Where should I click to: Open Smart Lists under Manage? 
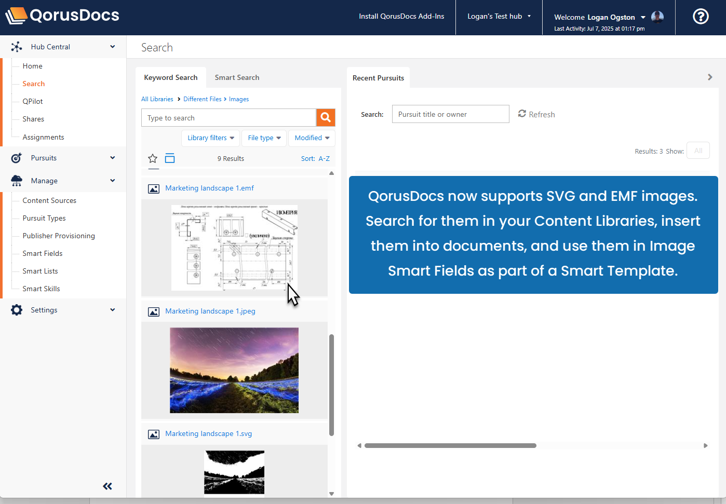point(41,271)
